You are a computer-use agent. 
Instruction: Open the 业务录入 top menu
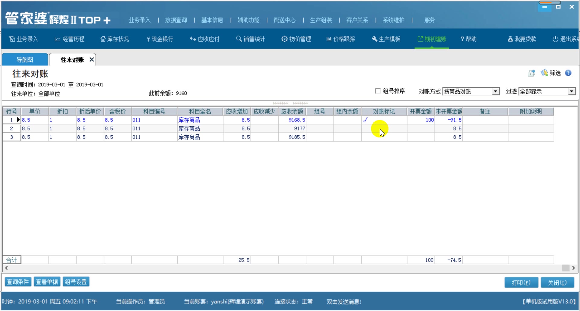[140, 20]
